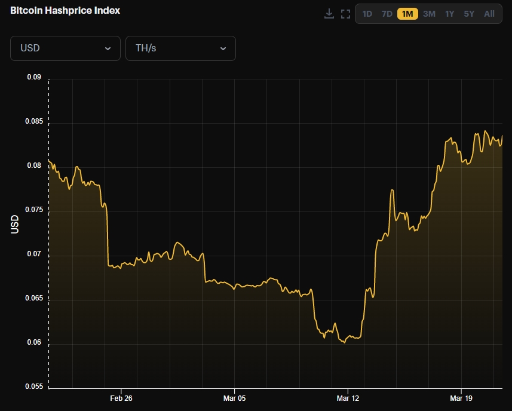Viewport: 512px width, 411px height.
Task: Click the chevron arrow in TH/s selector
Action: (x=223, y=48)
